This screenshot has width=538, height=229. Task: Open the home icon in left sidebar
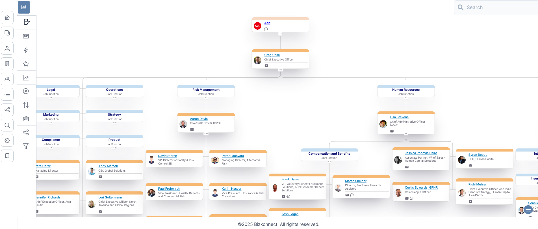(x=7, y=18)
